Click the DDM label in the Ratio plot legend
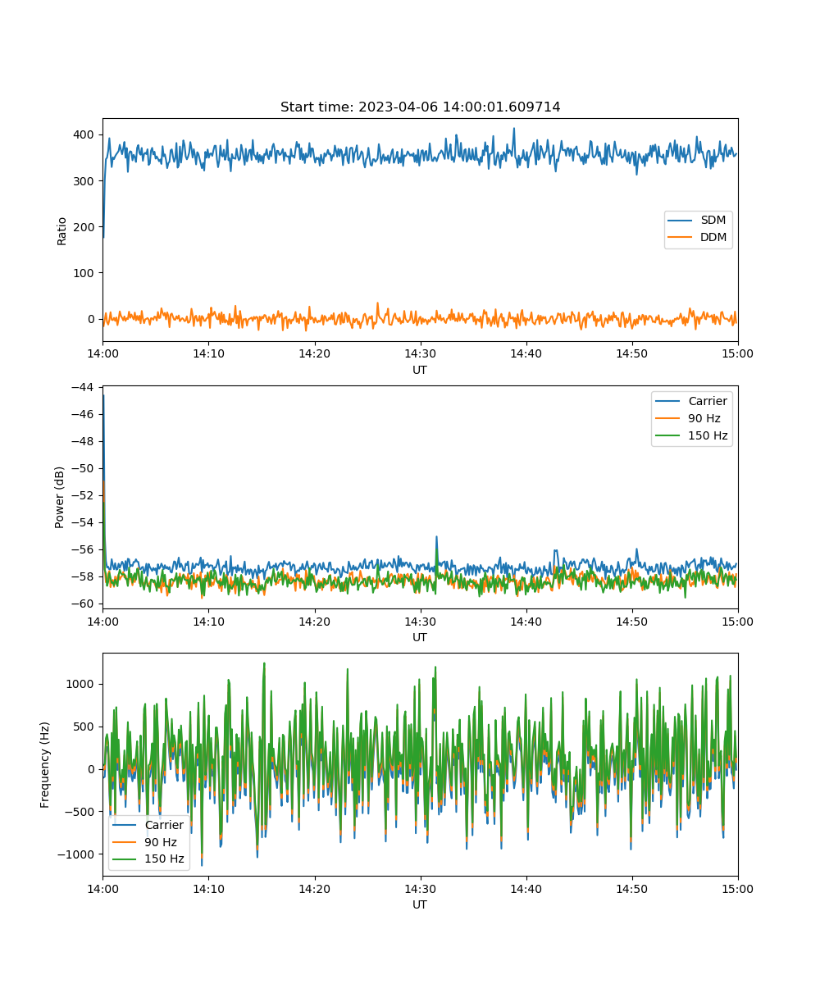820x984 pixels. pos(713,238)
